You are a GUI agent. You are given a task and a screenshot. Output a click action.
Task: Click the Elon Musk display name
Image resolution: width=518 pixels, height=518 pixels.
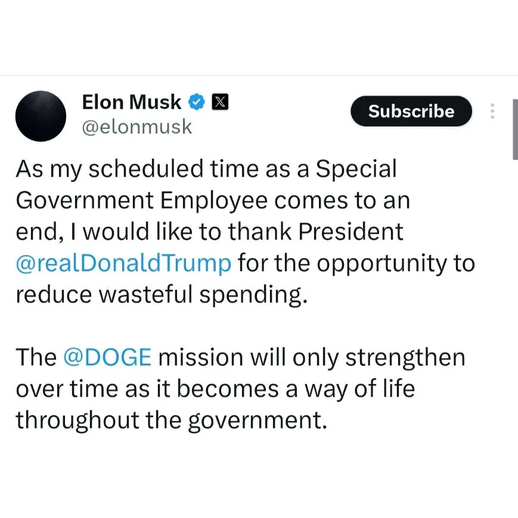[x=132, y=102]
